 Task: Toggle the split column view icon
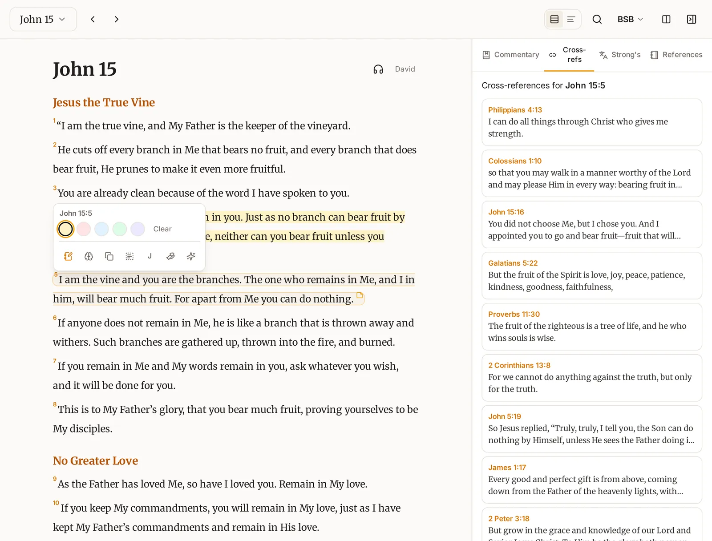pos(666,19)
